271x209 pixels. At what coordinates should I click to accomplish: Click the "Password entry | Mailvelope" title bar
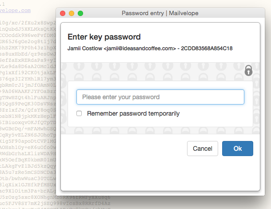pos(166,13)
